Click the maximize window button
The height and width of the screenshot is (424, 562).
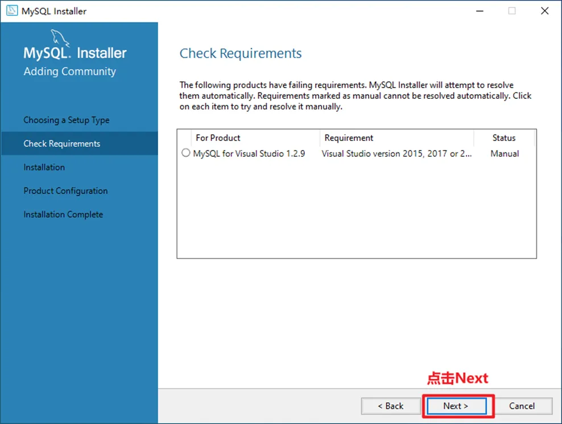click(x=512, y=11)
